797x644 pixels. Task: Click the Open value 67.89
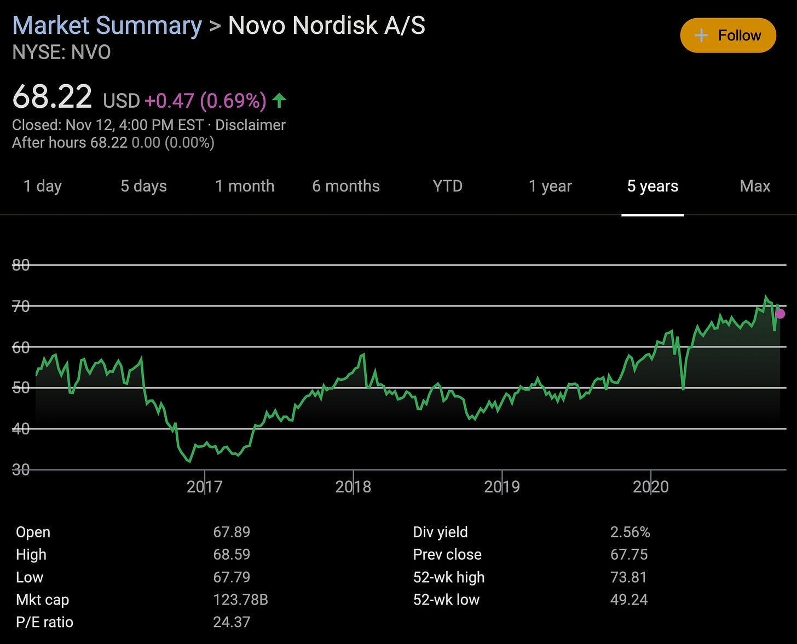pyautogui.click(x=232, y=532)
